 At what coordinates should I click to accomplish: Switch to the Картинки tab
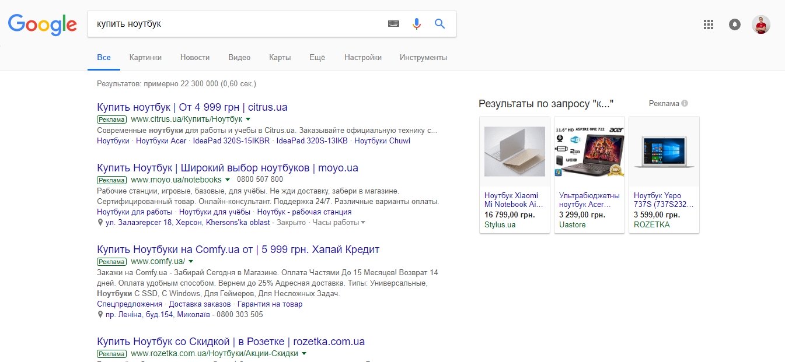(146, 58)
